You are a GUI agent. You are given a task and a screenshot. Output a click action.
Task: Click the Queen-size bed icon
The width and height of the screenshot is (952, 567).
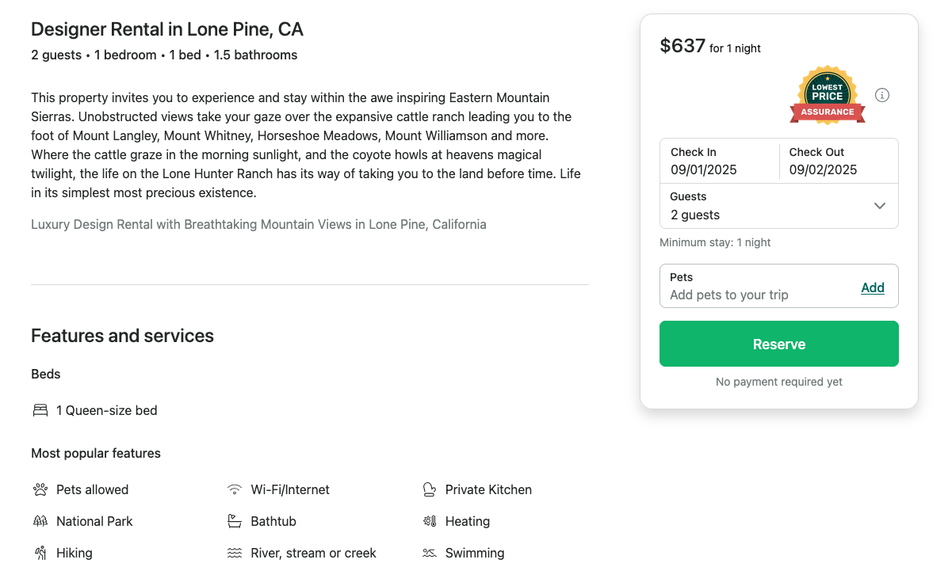(x=40, y=410)
